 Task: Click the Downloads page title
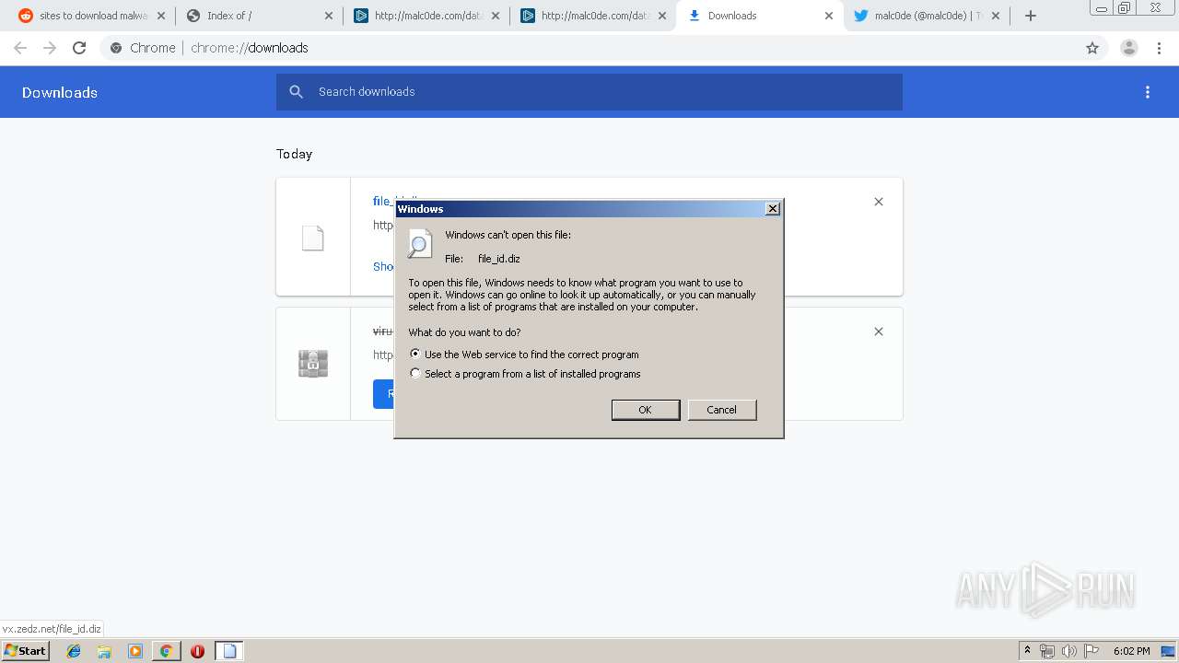[60, 92]
